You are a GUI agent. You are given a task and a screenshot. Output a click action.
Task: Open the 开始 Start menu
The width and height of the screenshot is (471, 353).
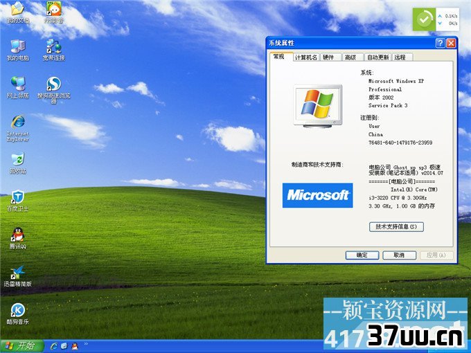pos(22,346)
